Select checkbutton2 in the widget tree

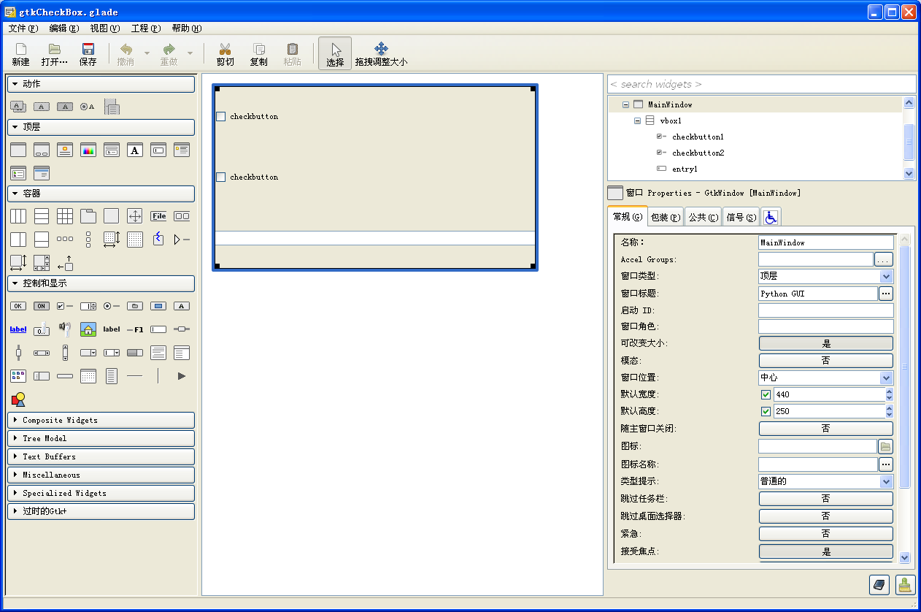click(x=697, y=153)
